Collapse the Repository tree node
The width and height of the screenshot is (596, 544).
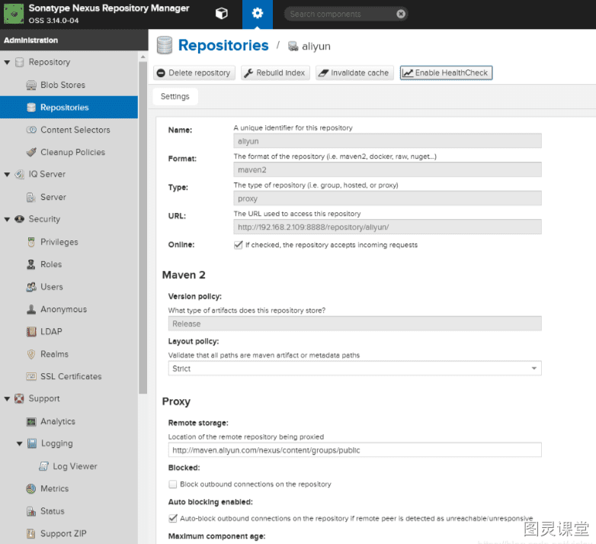[x=7, y=62]
